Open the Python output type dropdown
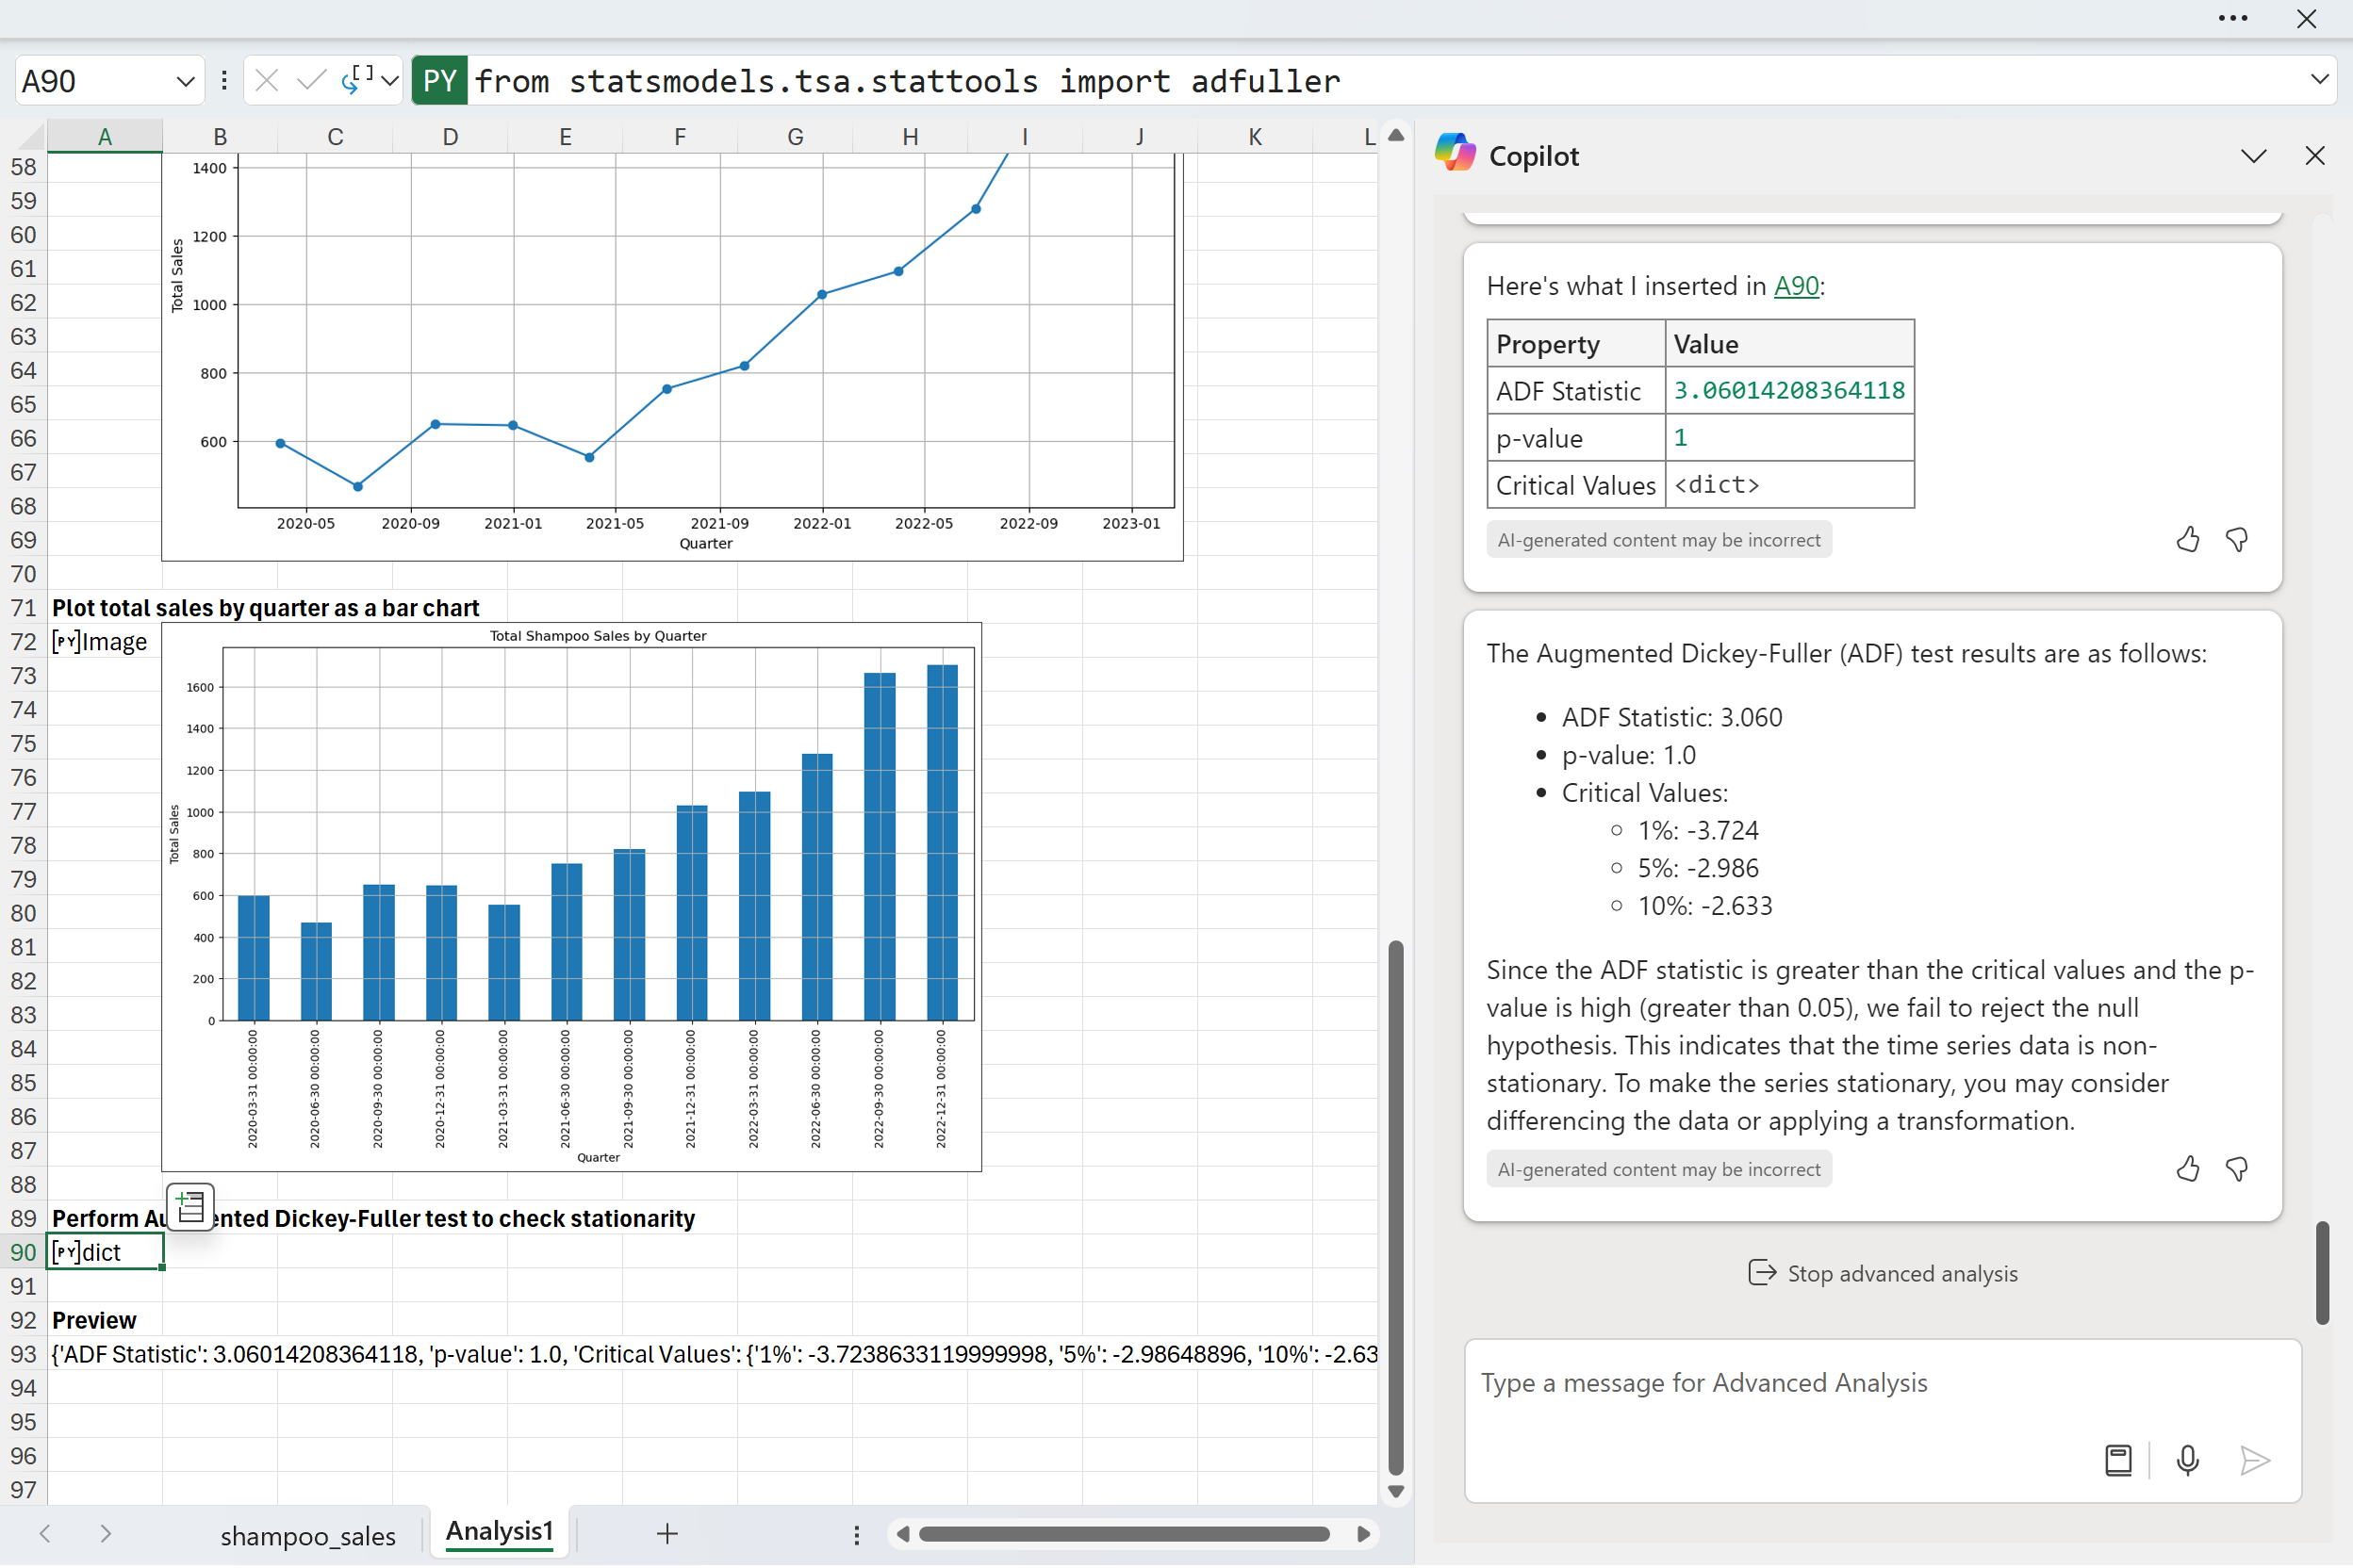The width and height of the screenshot is (2353, 1568). [390, 80]
